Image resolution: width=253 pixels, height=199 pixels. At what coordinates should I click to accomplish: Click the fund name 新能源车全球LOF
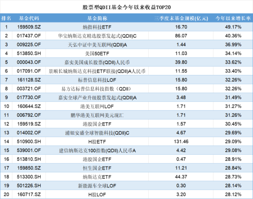97,186
